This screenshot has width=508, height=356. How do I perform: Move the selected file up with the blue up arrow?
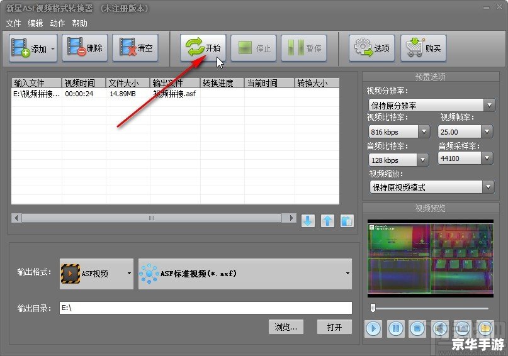pyautogui.click(x=327, y=221)
